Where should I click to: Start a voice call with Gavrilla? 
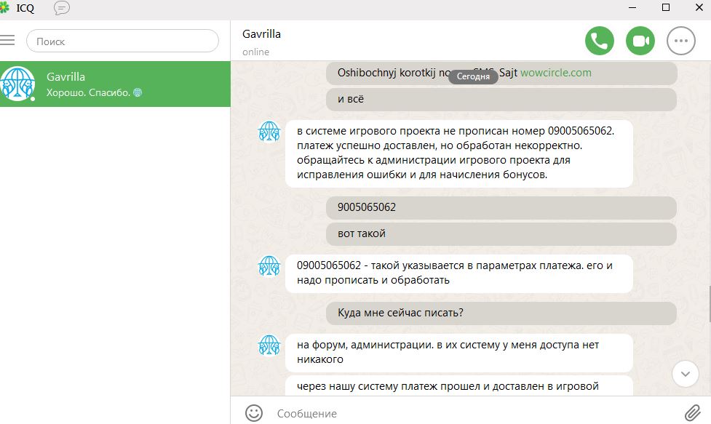tap(599, 41)
